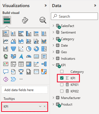Click the Add data fields here well

[x=25, y=90]
